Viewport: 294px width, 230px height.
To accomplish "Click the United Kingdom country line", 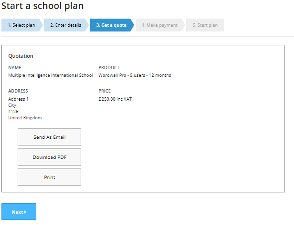I will tap(25, 118).
